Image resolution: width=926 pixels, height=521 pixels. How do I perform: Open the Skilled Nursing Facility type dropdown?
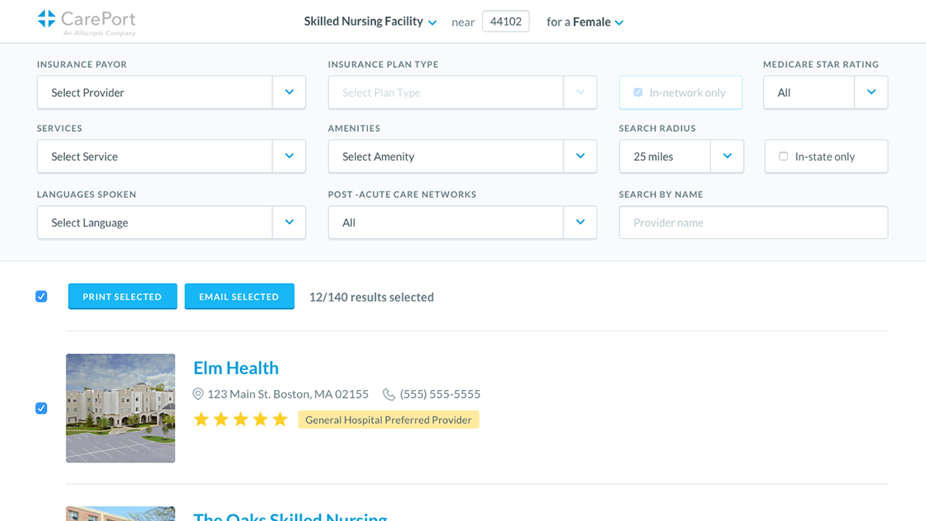tap(370, 22)
